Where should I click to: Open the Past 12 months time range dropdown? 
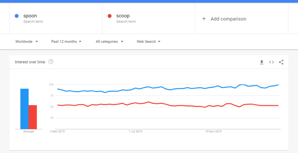click(x=66, y=42)
